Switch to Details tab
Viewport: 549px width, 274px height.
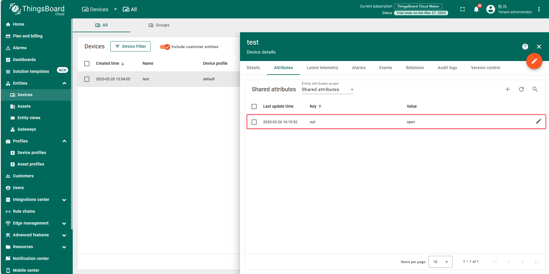253,68
